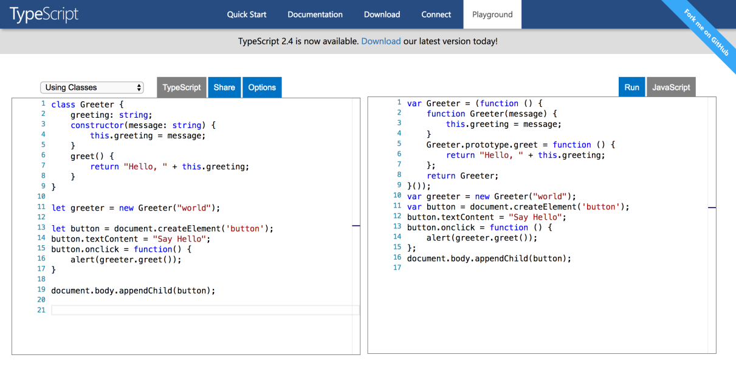Click the TypeScript logo
Image resolution: width=736 pixels, height=369 pixels.
[x=44, y=14]
